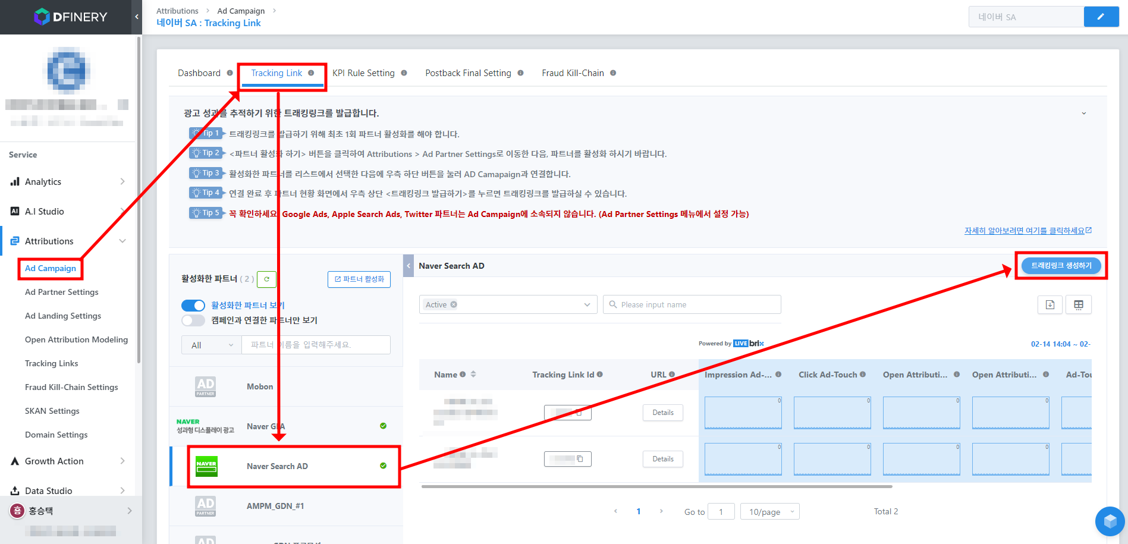The height and width of the screenshot is (544, 1128).
Task: Click Details button in first row
Action: tap(663, 413)
